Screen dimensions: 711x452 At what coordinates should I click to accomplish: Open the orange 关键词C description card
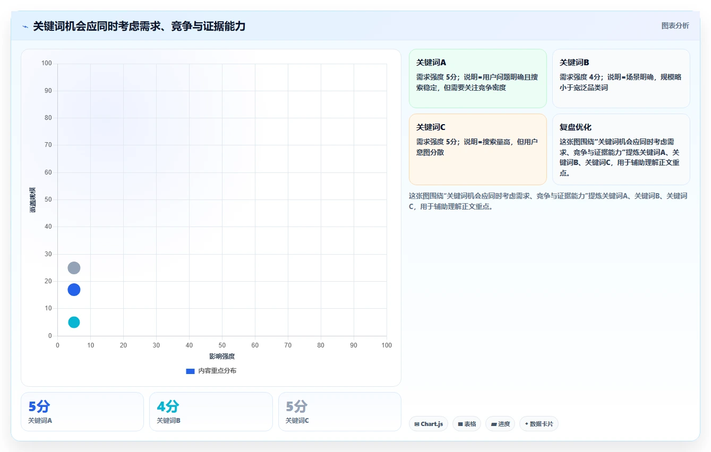tap(477, 149)
